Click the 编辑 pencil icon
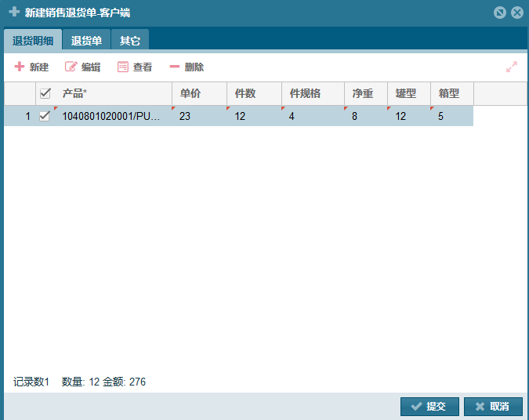 click(71, 67)
